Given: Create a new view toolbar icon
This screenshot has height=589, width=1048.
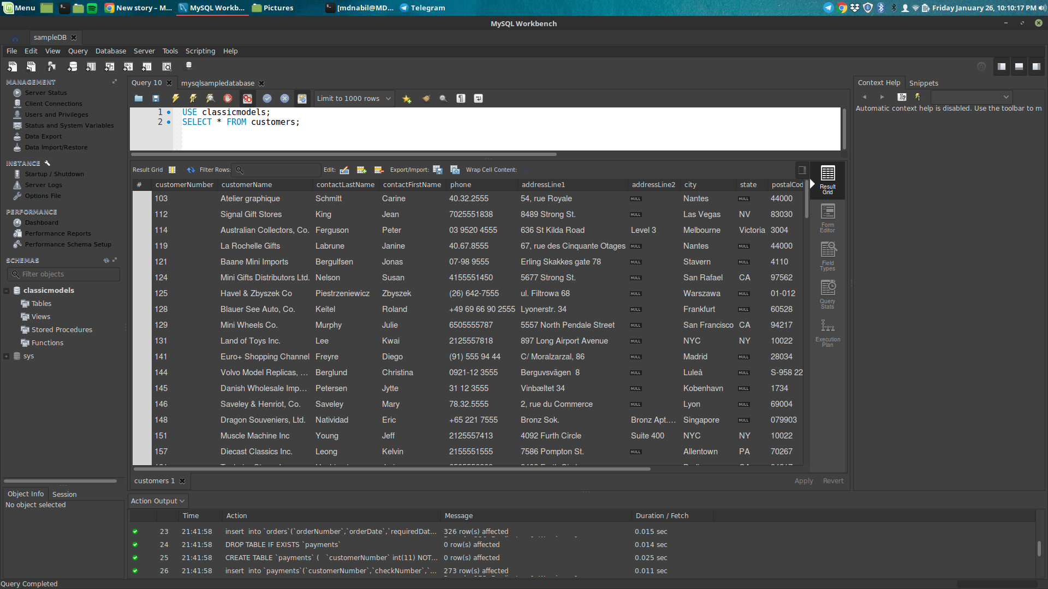Looking at the screenshot, I should (x=110, y=67).
